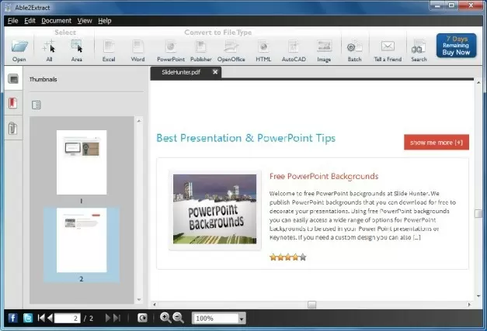Select the page 1 thumbnail
Viewport: 487px width, 331px height.
(x=82, y=161)
